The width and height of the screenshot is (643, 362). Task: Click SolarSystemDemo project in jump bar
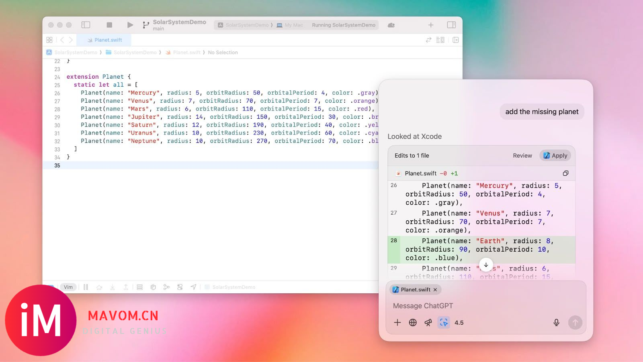72,52
